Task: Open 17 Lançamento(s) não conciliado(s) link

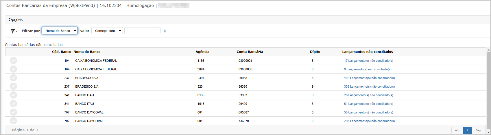Action: point(369,61)
